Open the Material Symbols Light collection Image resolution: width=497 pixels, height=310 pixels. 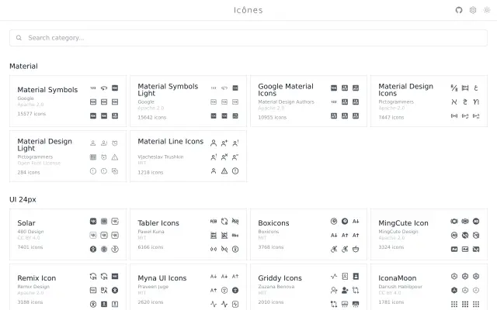(188, 102)
